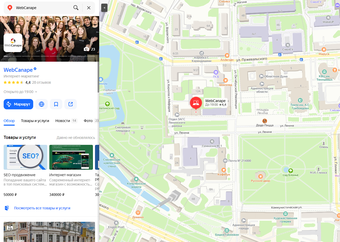This screenshot has height=242, width=340.
Task: Open the Новости tab
Action: pyautogui.click(x=66, y=121)
